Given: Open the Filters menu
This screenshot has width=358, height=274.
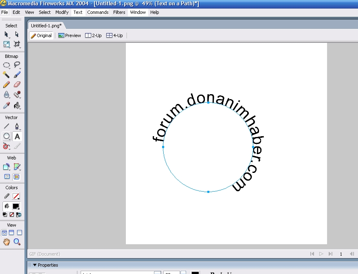Looking at the screenshot, I should coord(119,12).
